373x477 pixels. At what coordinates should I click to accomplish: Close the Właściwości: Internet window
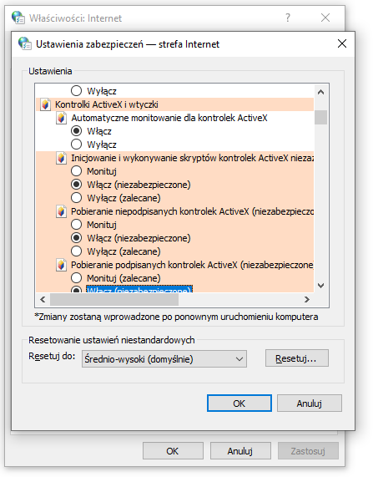(325, 18)
